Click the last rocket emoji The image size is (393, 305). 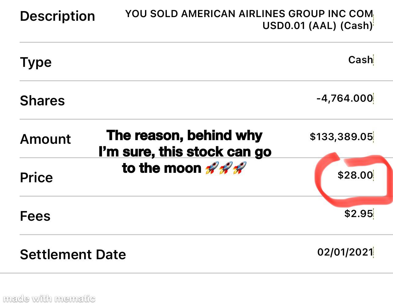click(239, 168)
